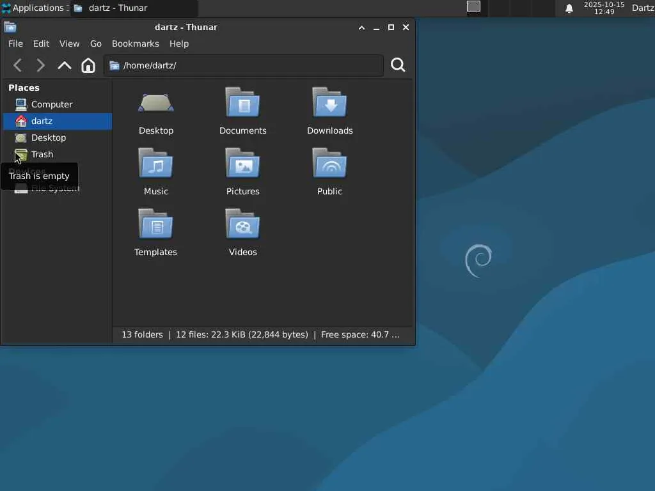
Task: Select the Music folder icon
Action: point(156,163)
